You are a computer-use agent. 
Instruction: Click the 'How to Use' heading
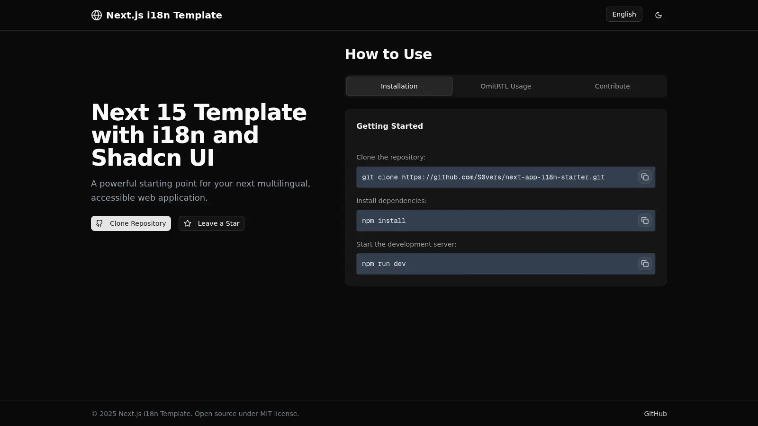tap(388, 54)
